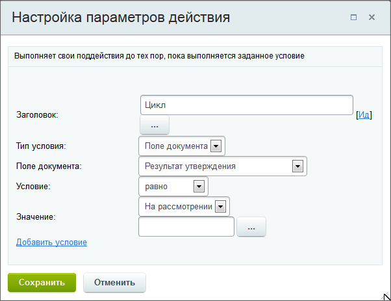This screenshot has height=301, width=391.
Task: Click the Ид link
Action: (364, 115)
